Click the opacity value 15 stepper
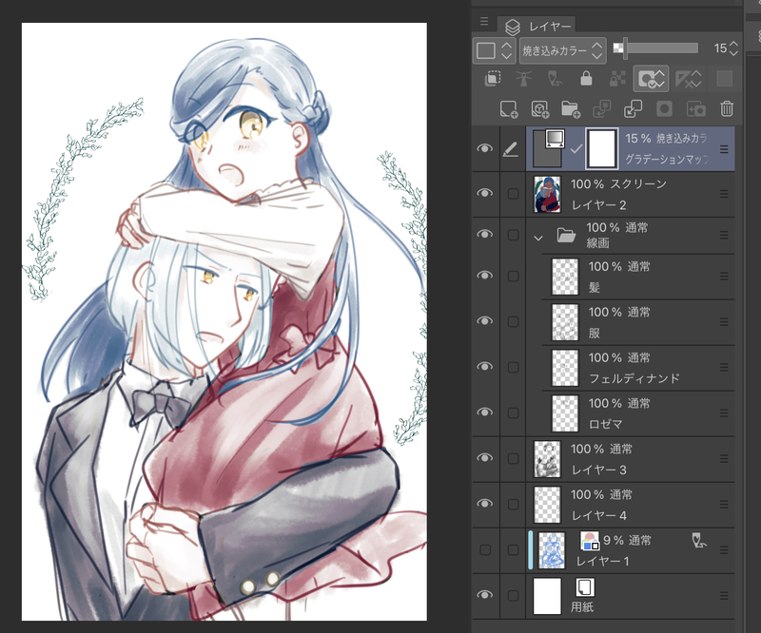The width and height of the screenshot is (761, 633). pyautogui.click(x=733, y=48)
